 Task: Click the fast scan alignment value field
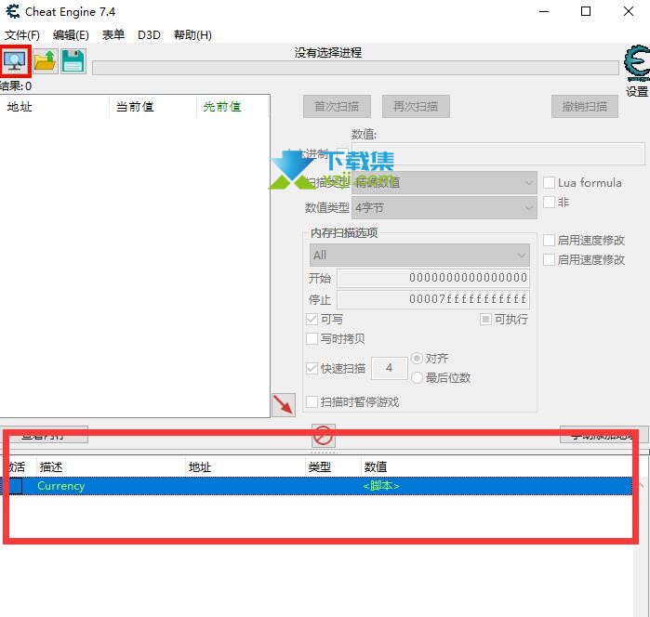(x=390, y=368)
